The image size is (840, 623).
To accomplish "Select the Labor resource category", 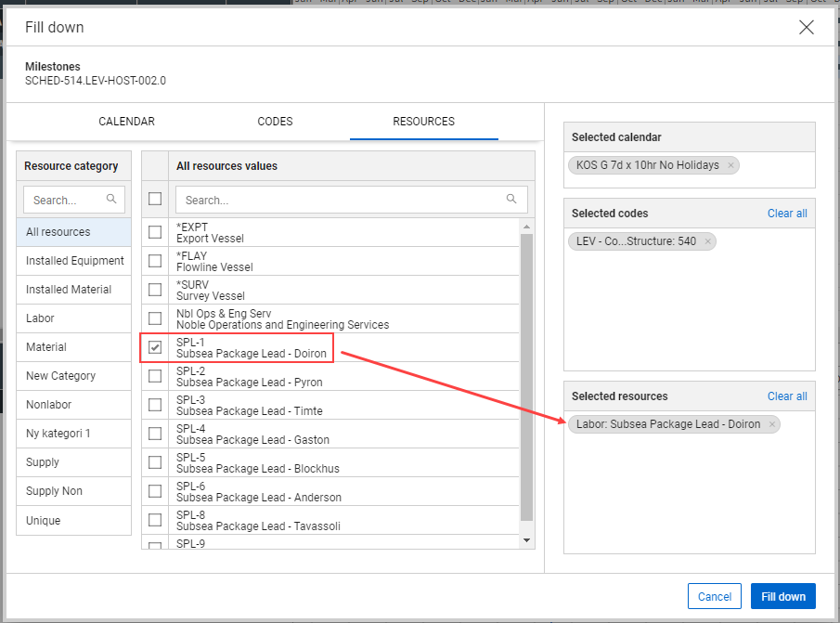I will pyautogui.click(x=41, y=318).
